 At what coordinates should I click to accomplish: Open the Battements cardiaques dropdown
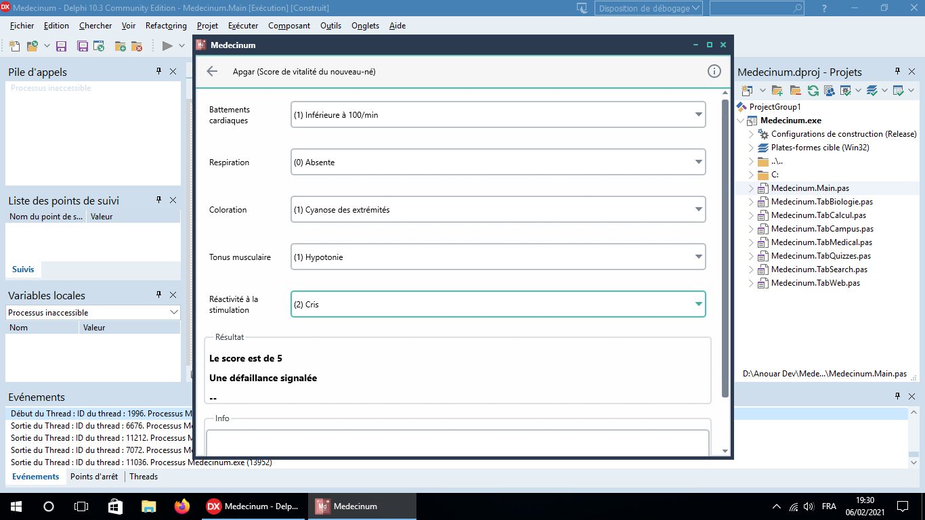[498, 114]
